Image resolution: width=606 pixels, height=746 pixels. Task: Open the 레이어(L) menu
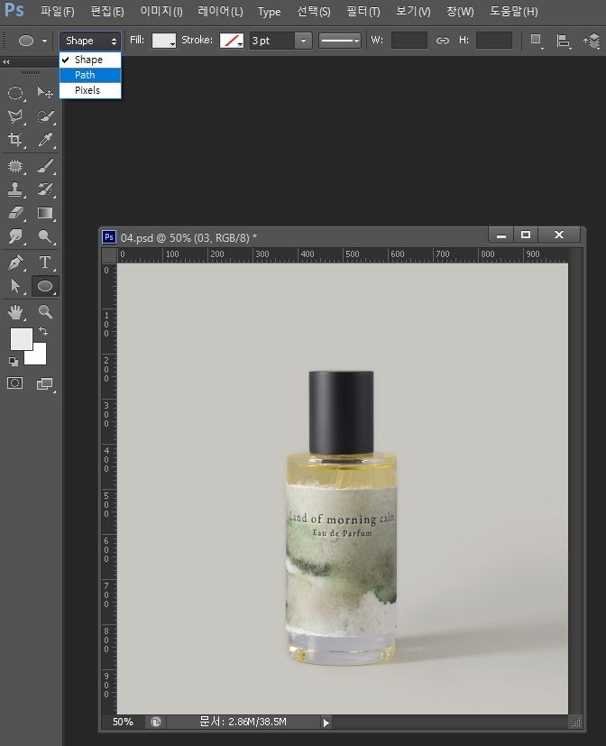220,12
